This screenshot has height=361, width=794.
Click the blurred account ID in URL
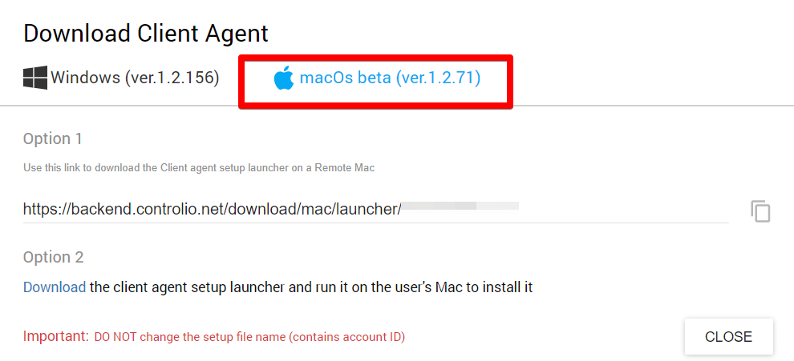point(460,207)
